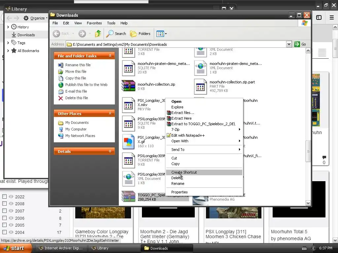This screenshot has height=253, width=338.
Task: Click the Forward arrow in the Downloads toolbar
Action: [82, 34]
